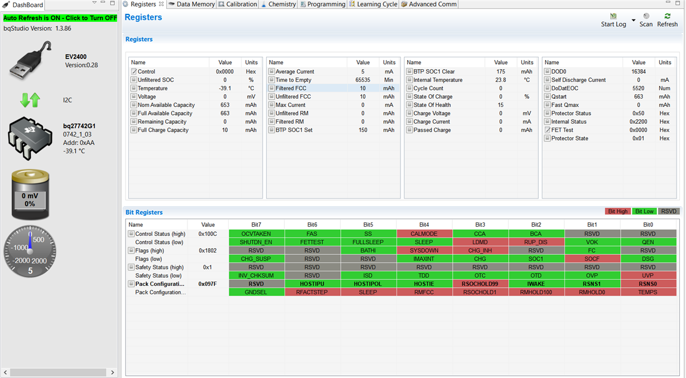This screenshot has width=686, height=378.
Task: Toggle the SHUTDN_EN bit cell
Action: [x=257, y=243]
